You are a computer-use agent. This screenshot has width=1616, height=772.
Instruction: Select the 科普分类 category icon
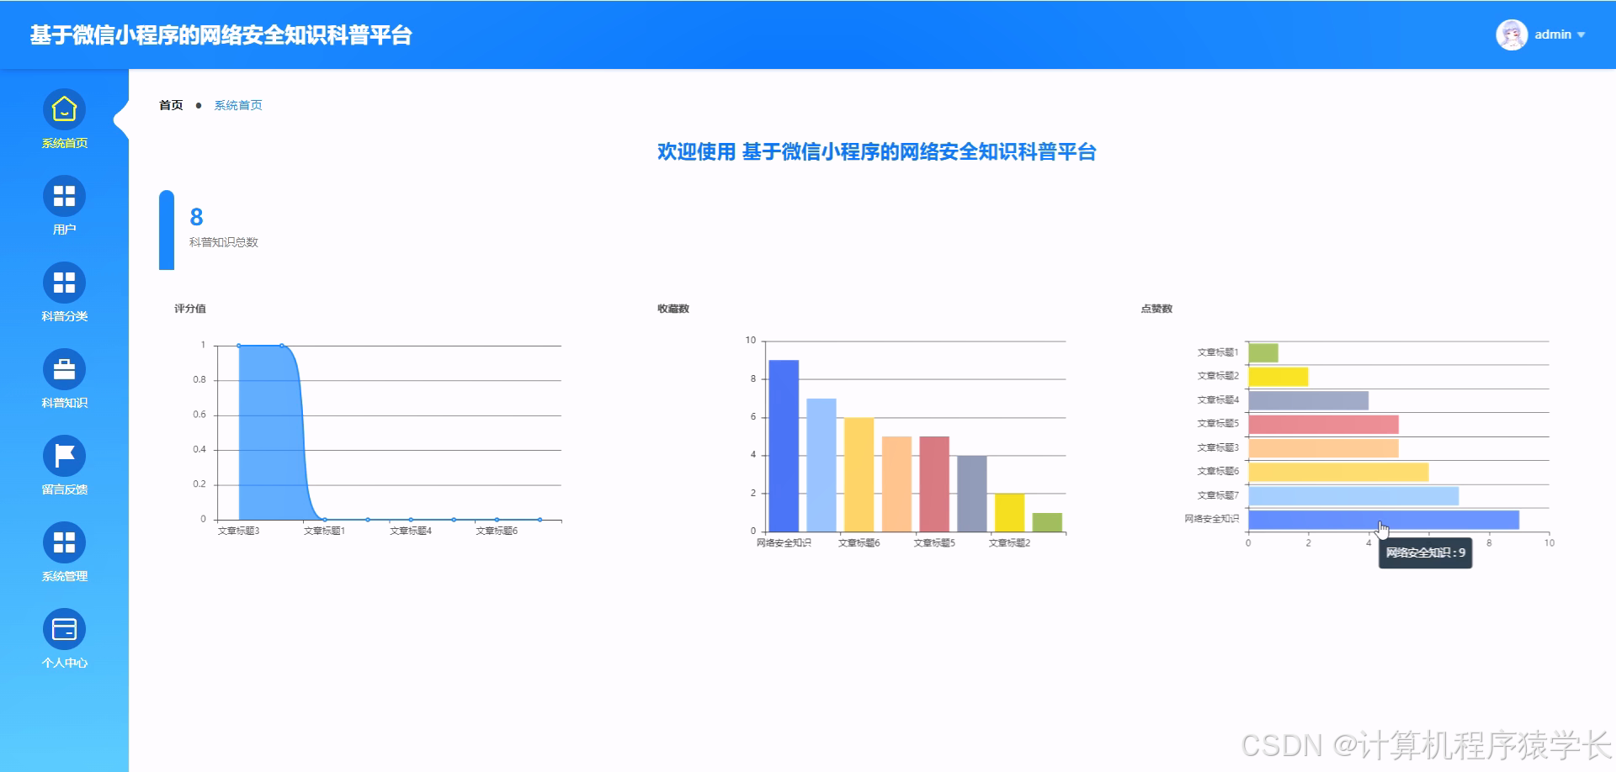pyautogui.click(x=63, y=284)
